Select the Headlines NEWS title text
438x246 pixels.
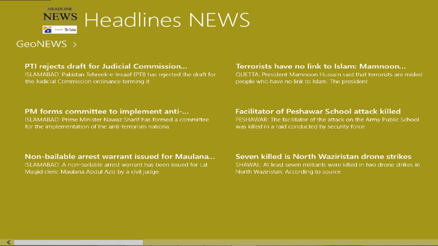(x=167, y=20)
